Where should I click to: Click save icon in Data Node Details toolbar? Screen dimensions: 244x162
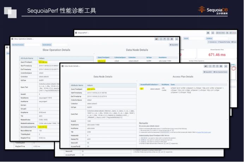click(x=218, y=67)
